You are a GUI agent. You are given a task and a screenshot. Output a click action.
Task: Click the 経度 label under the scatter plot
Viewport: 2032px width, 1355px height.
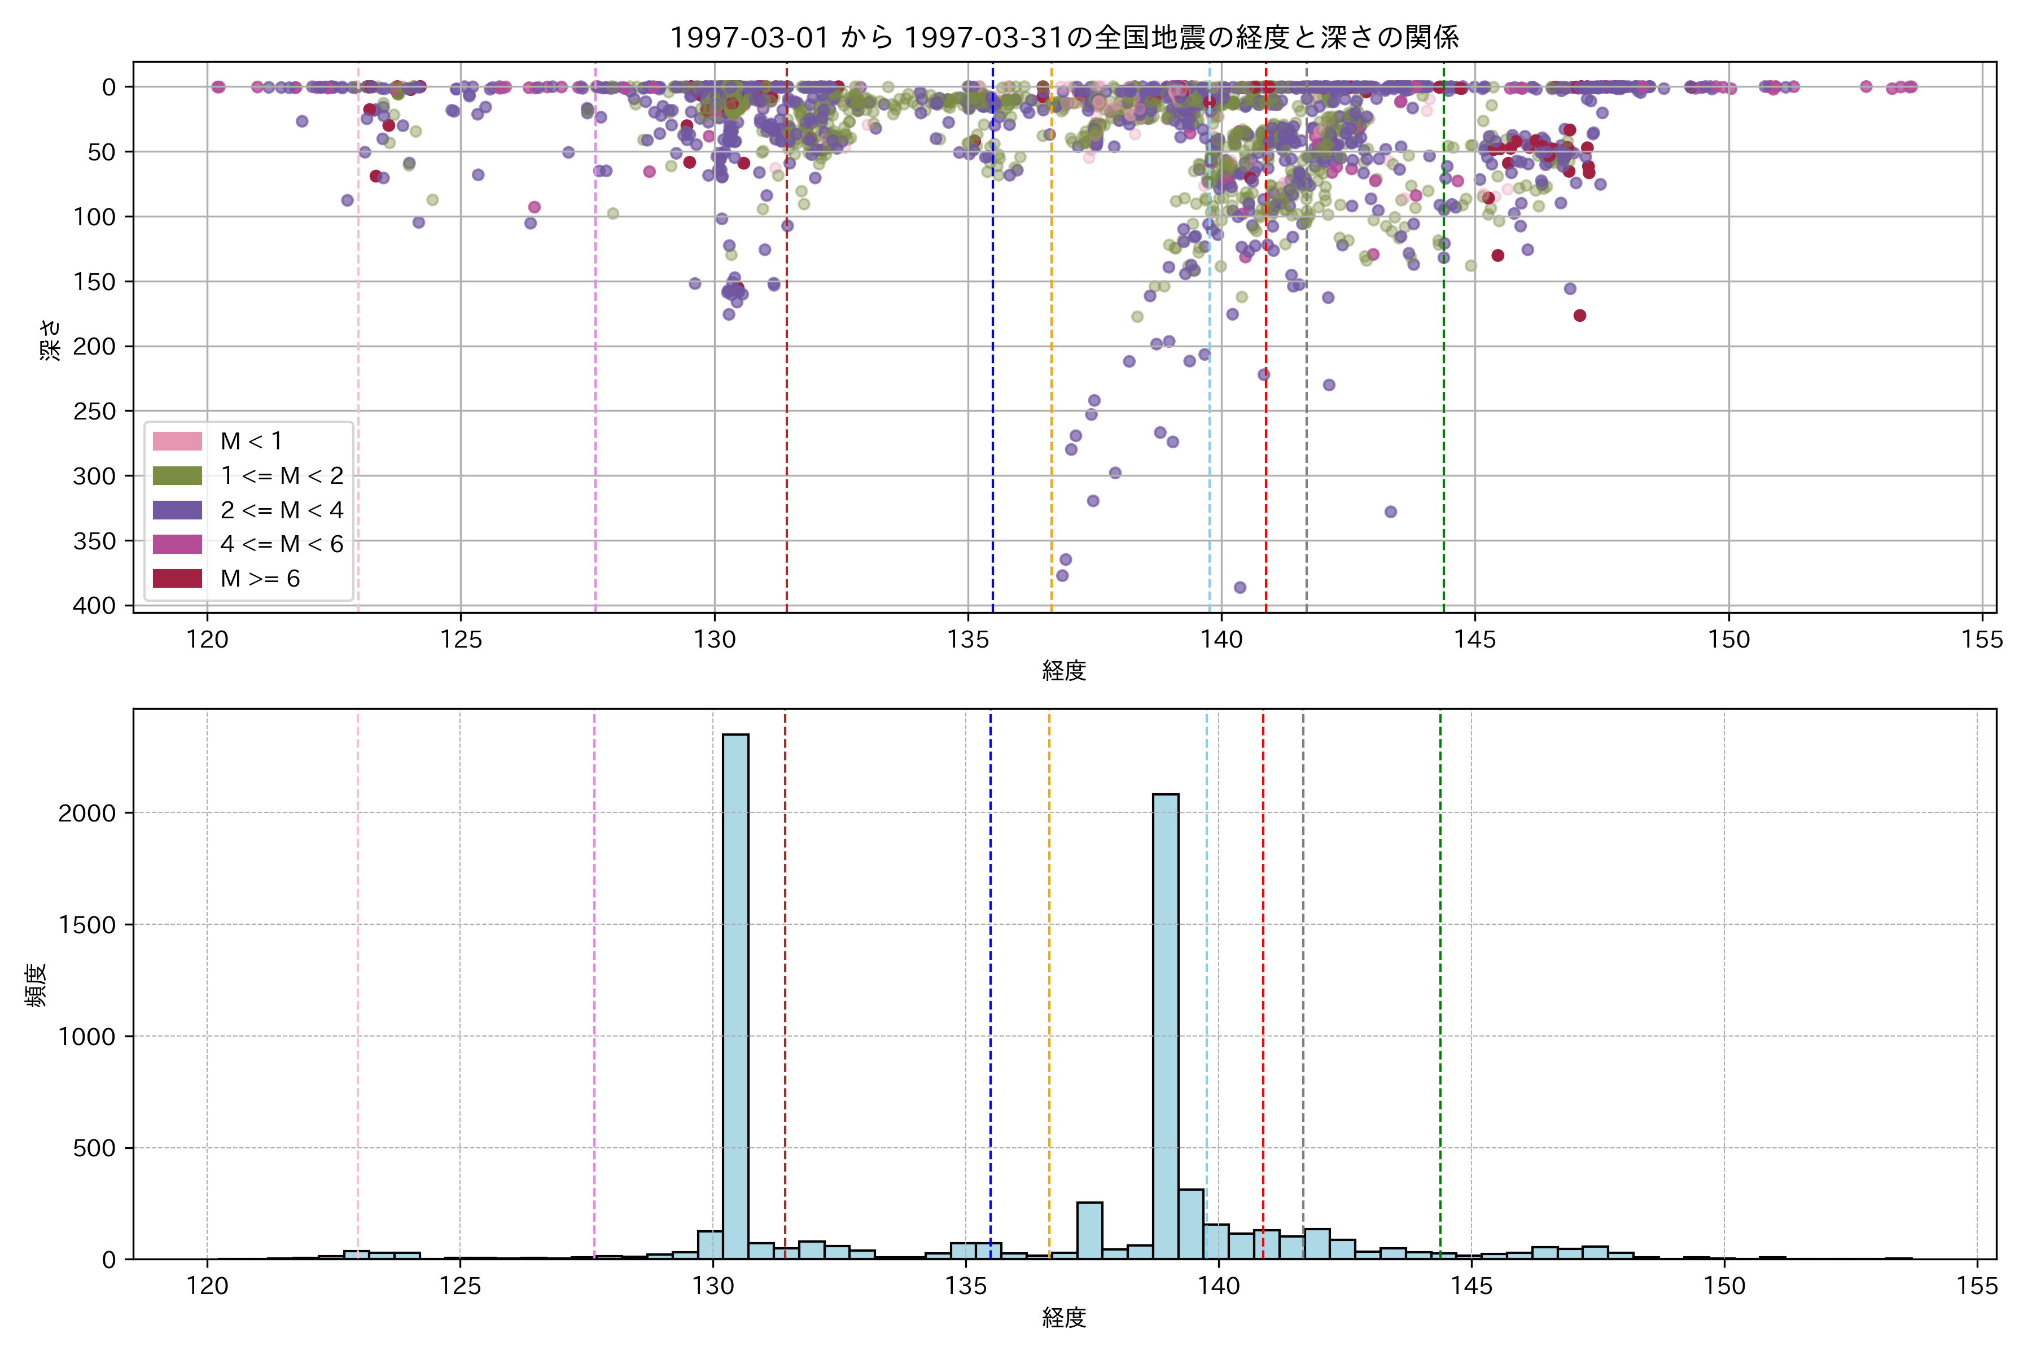click(1063, 671)
